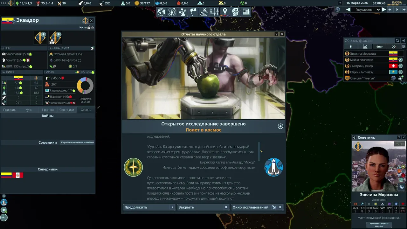
Task: Click the report text scrollbar
Action: pos(259,151)
